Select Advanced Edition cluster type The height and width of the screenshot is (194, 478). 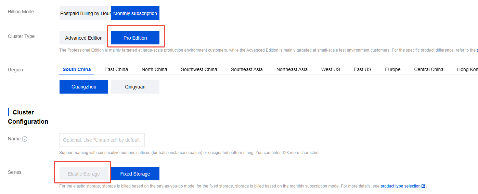(84, 38)
